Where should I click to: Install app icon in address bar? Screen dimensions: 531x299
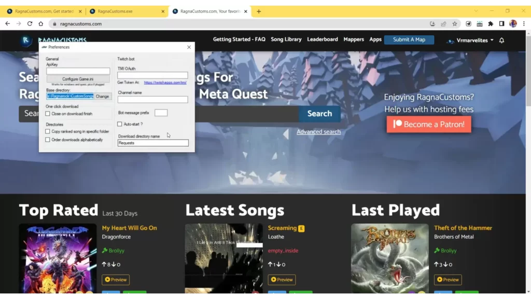[x=432, y=24]
